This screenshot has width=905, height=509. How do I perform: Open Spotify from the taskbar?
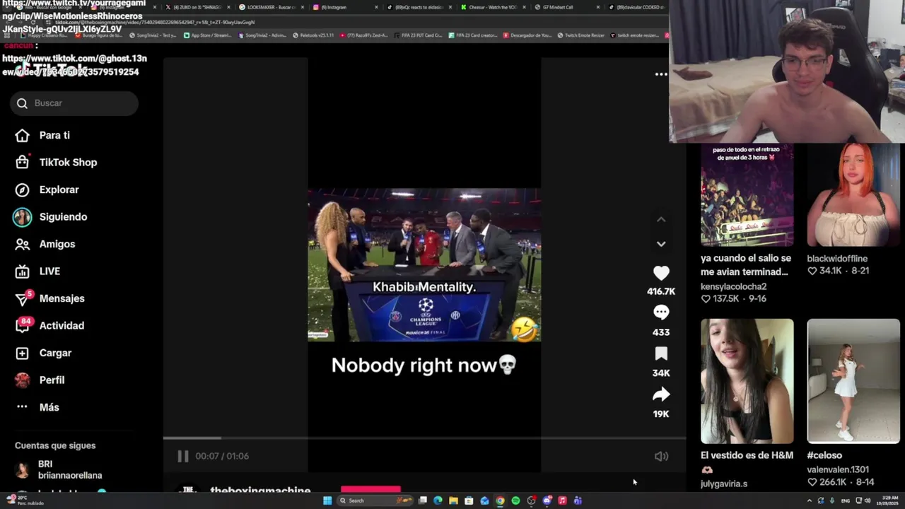[515, 501]
